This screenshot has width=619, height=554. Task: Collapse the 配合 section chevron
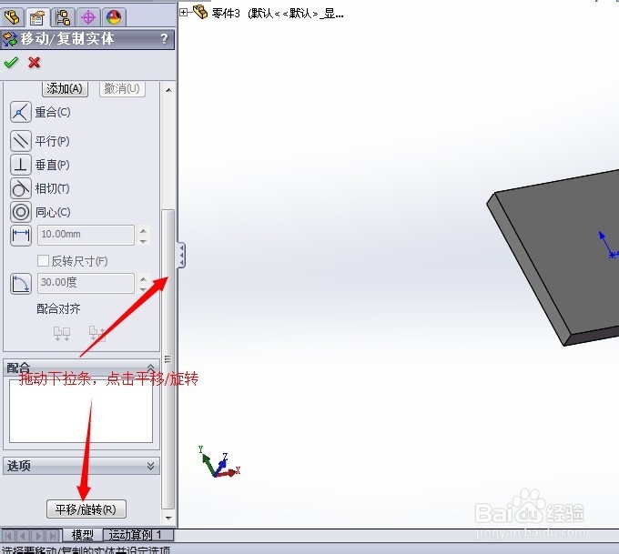pos(150,368)
